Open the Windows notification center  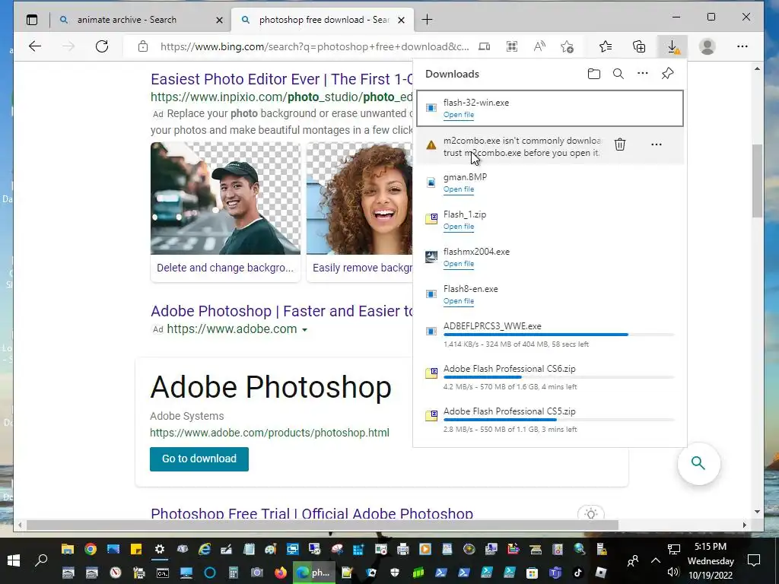pyautogui.click(x=754, y=560)
